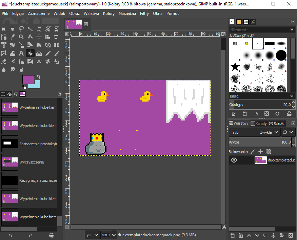Redo step in history panel
Screen dimensions: 297x240
[31, 236]
